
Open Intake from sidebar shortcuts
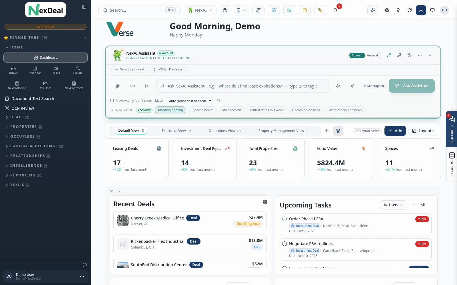pos(13,70)
